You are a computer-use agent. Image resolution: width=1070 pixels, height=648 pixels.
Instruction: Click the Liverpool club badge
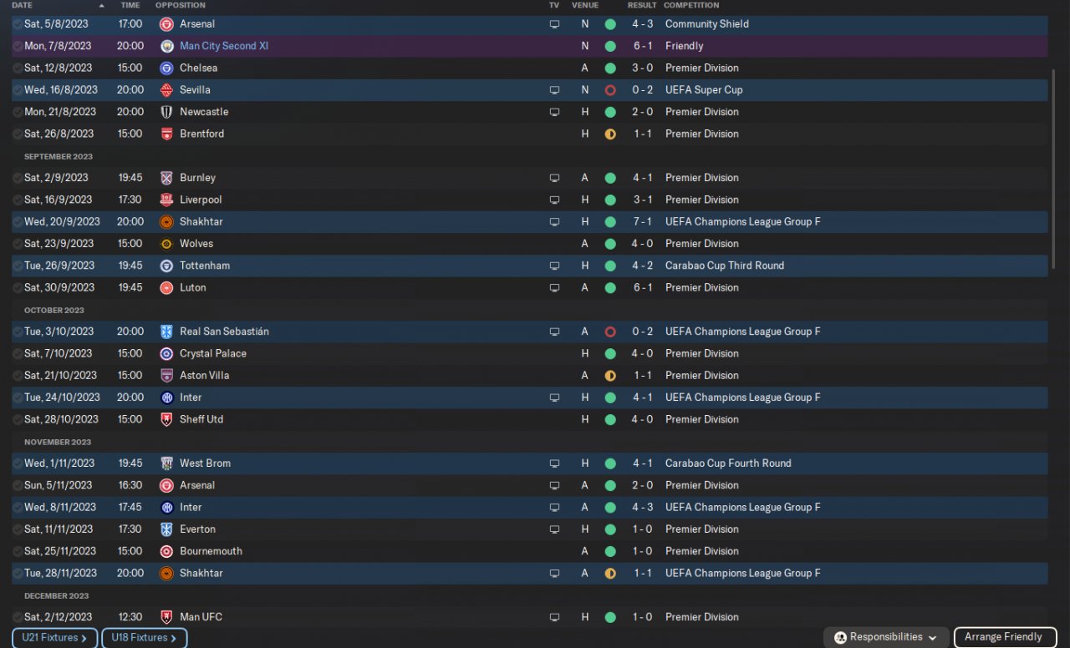pyautogui.click(x=166, y=200)
